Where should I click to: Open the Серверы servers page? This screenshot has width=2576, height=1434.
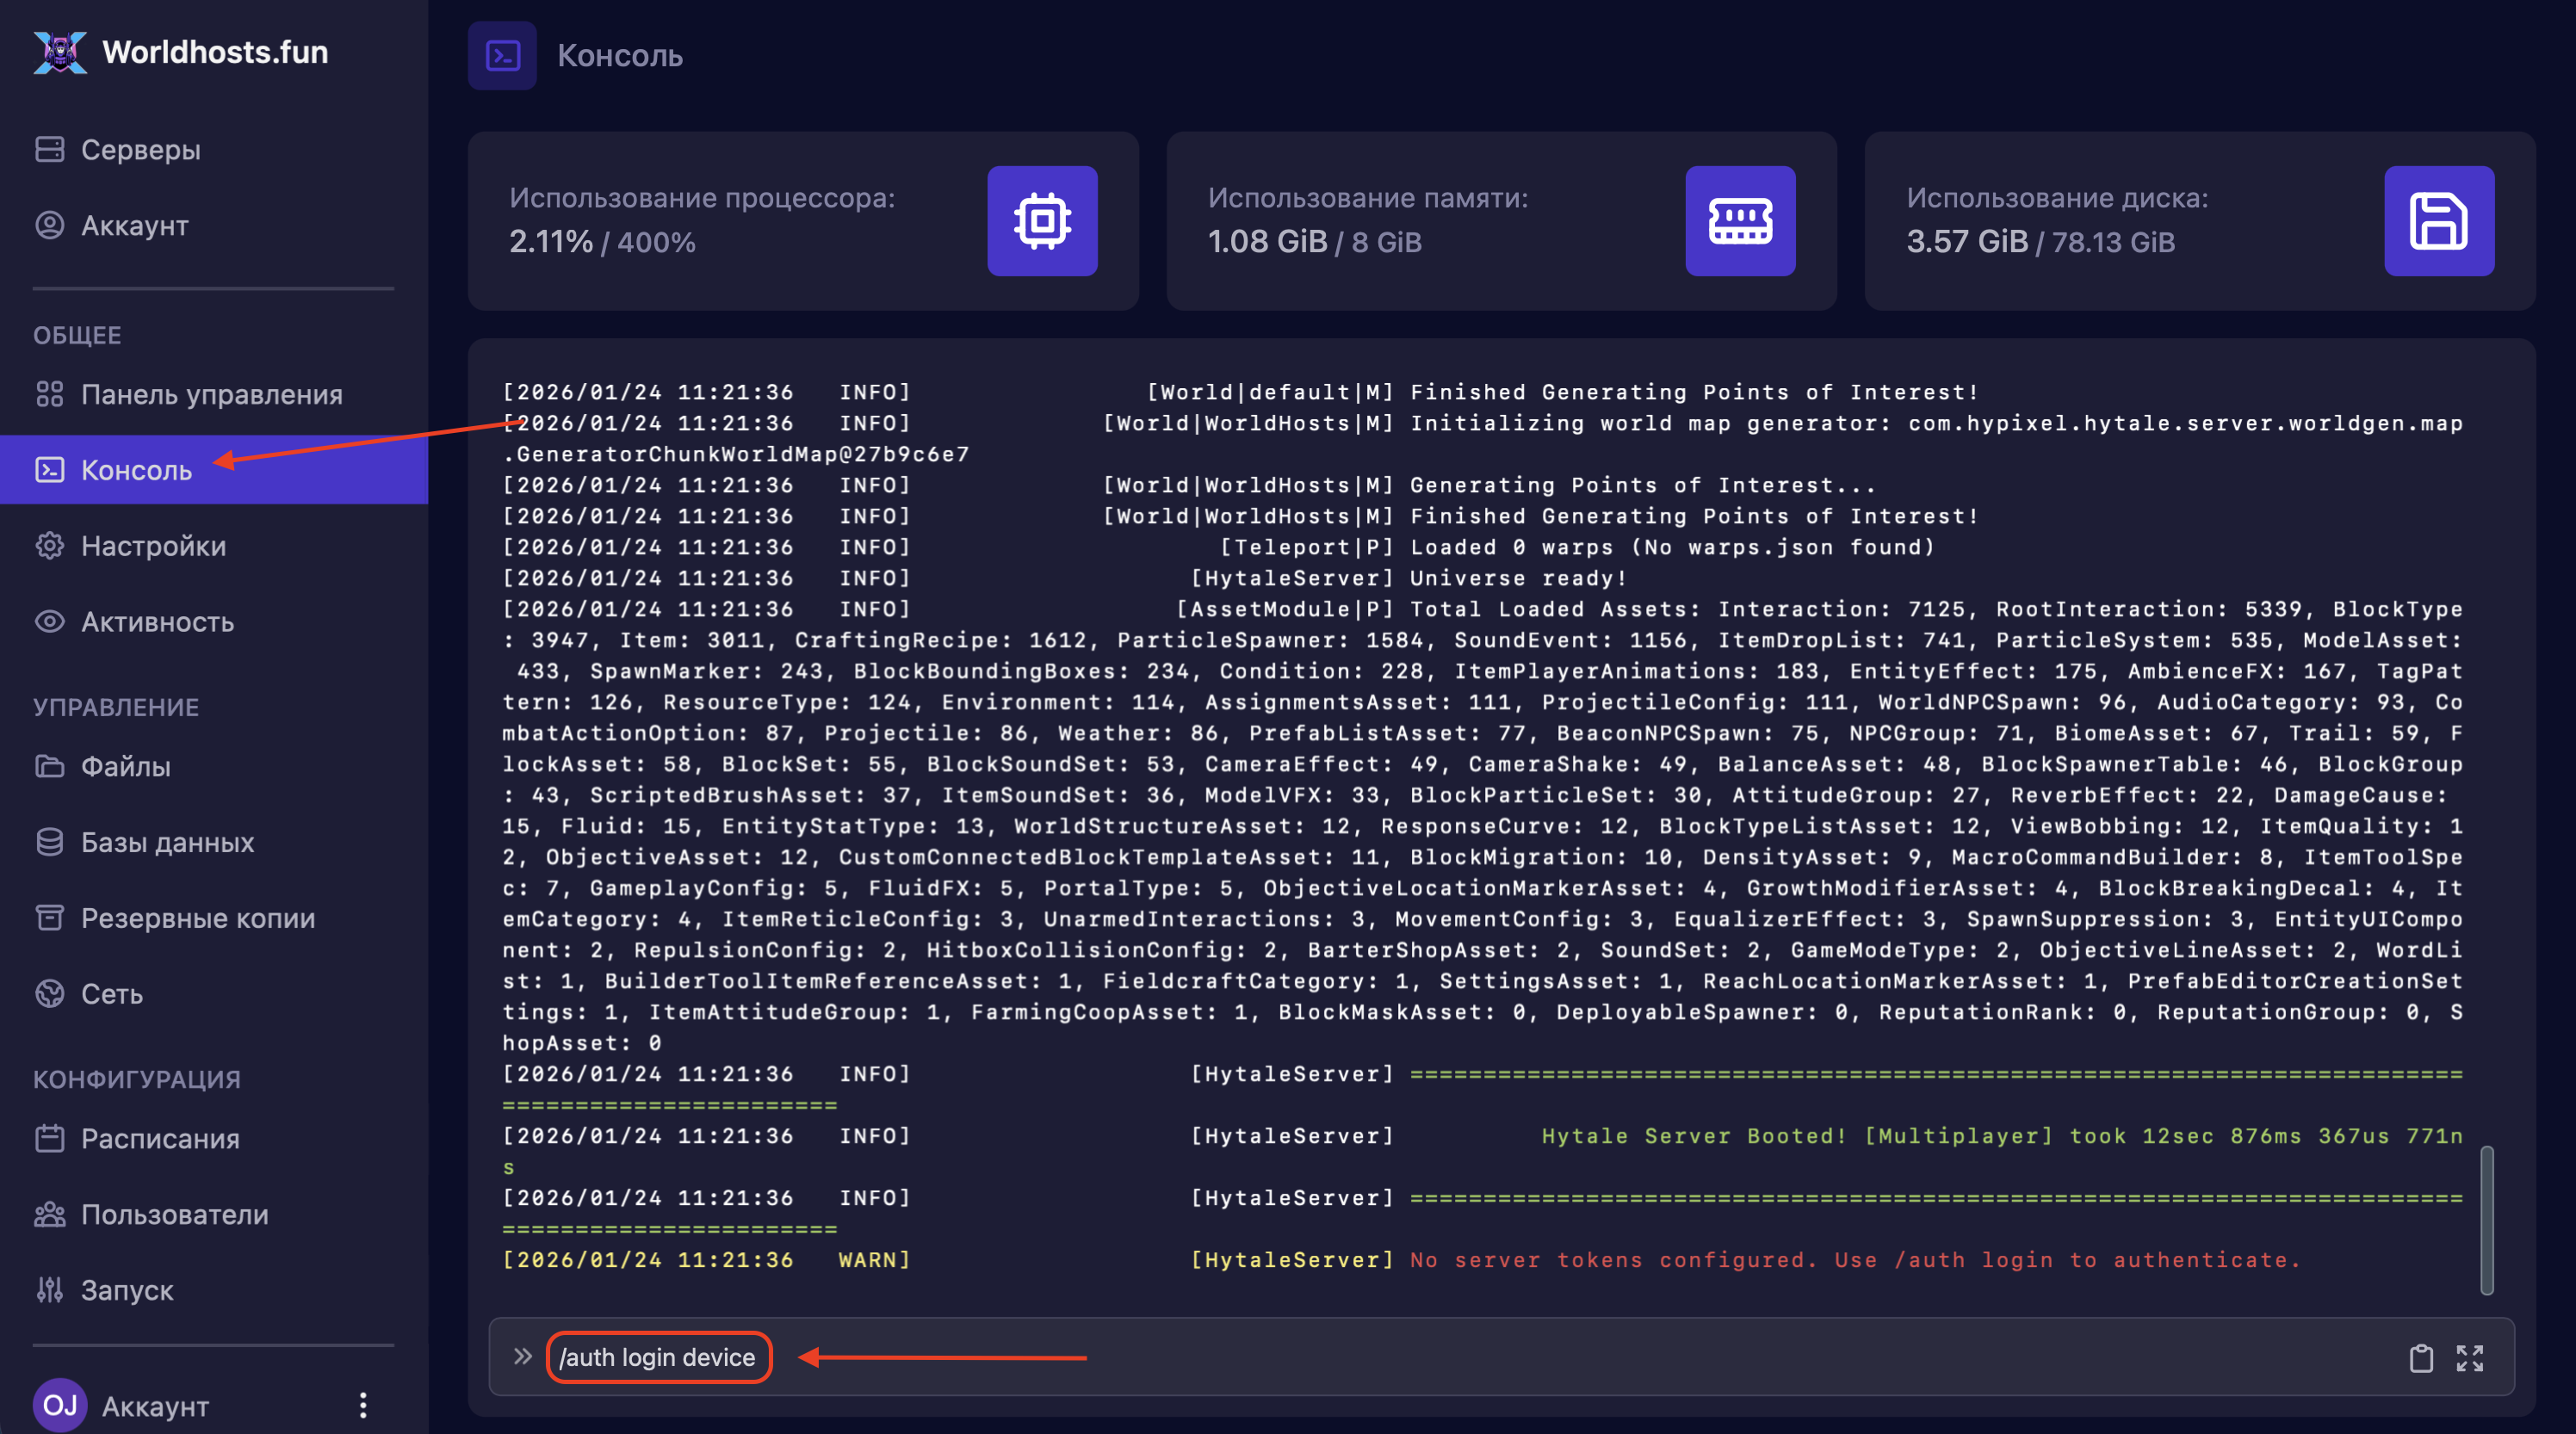[x=140, y=150]
